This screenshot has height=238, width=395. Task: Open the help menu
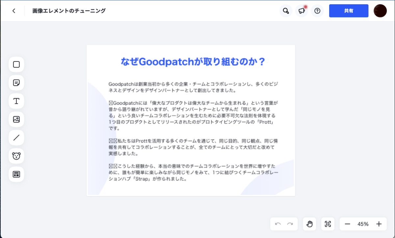click(x=317, y=11)
